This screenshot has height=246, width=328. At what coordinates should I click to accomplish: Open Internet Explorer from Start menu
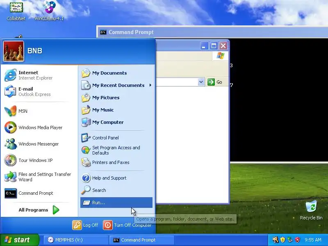[x=39, y=75]
